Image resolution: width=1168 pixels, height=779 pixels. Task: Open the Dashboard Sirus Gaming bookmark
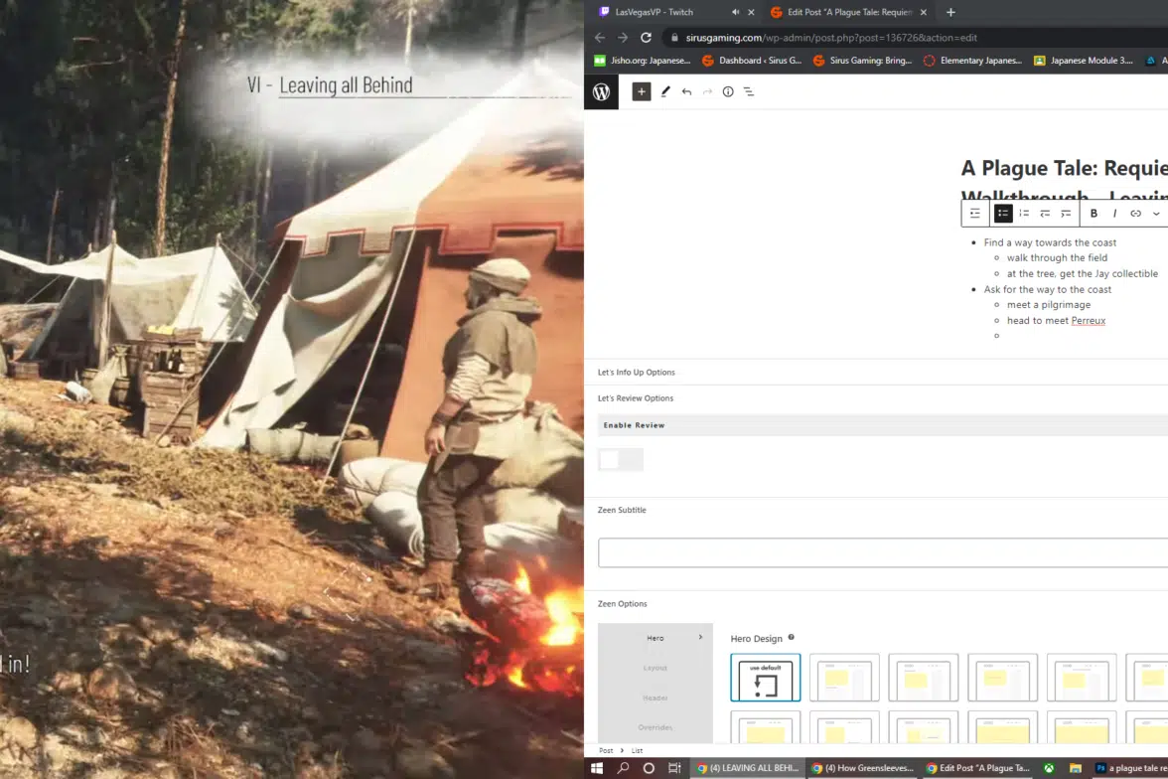[x=753, y=61]
